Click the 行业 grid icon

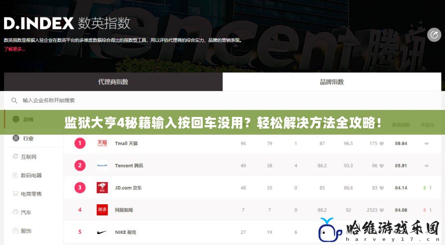(16, 138)
